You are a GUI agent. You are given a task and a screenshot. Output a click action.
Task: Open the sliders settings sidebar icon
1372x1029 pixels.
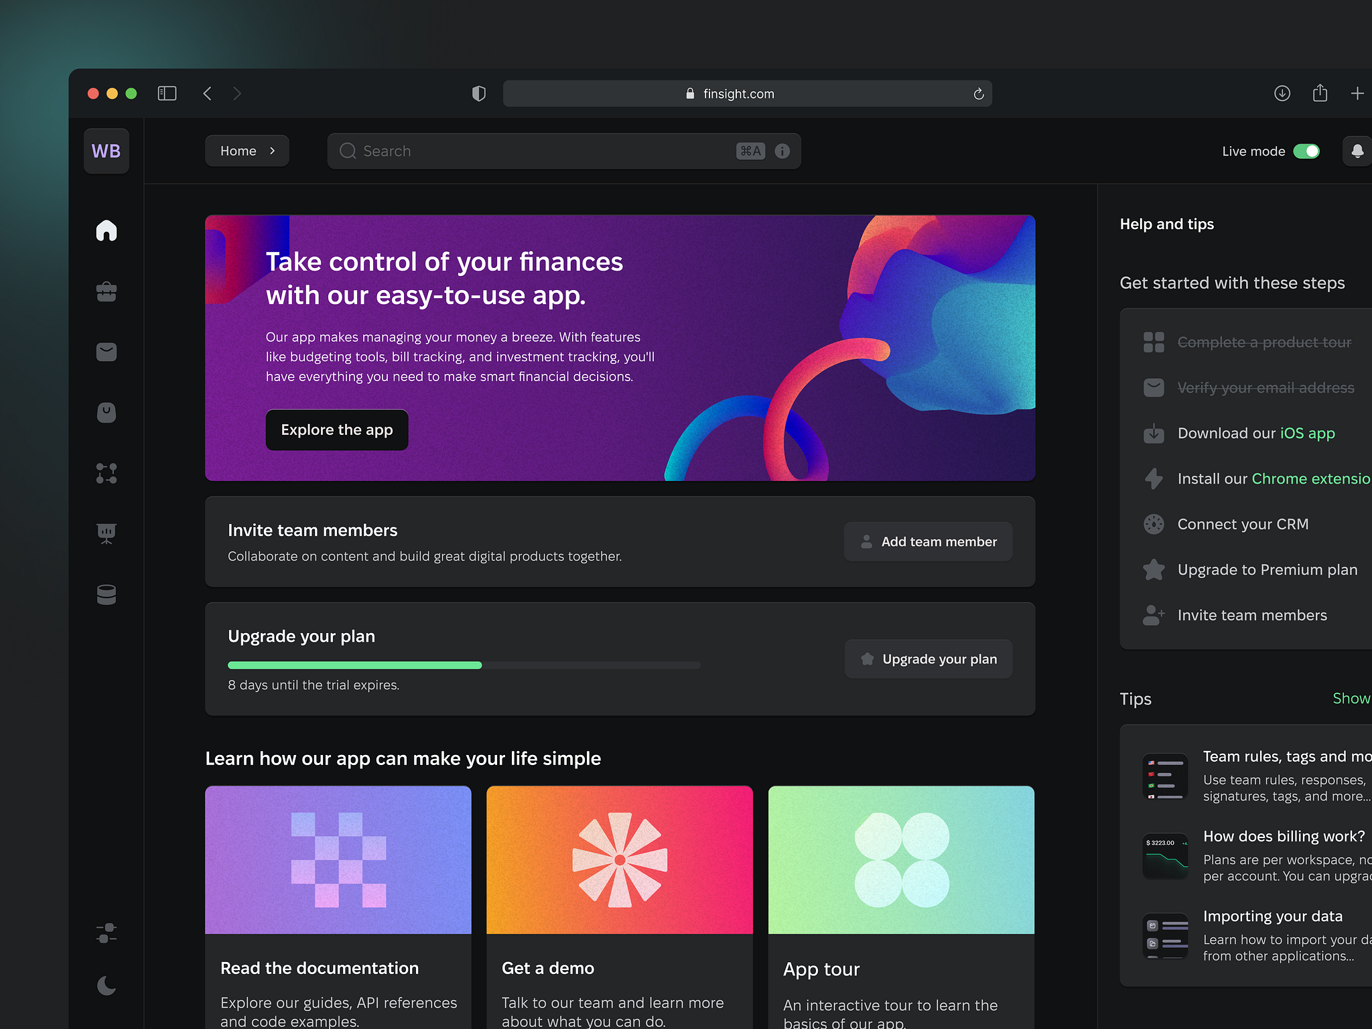click(x=107, y=933)
